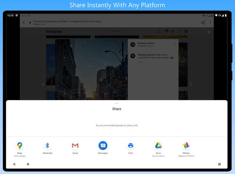The image size is (235, 174).
Task: Tap the padlock icon in the address bar
Action: 30,22
